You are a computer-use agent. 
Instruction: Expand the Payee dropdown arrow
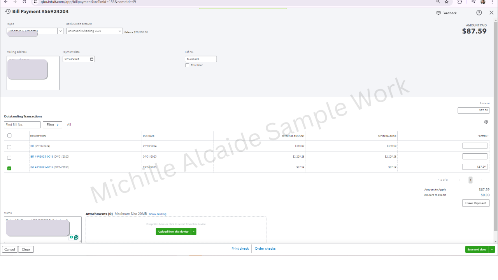point(60,31)
